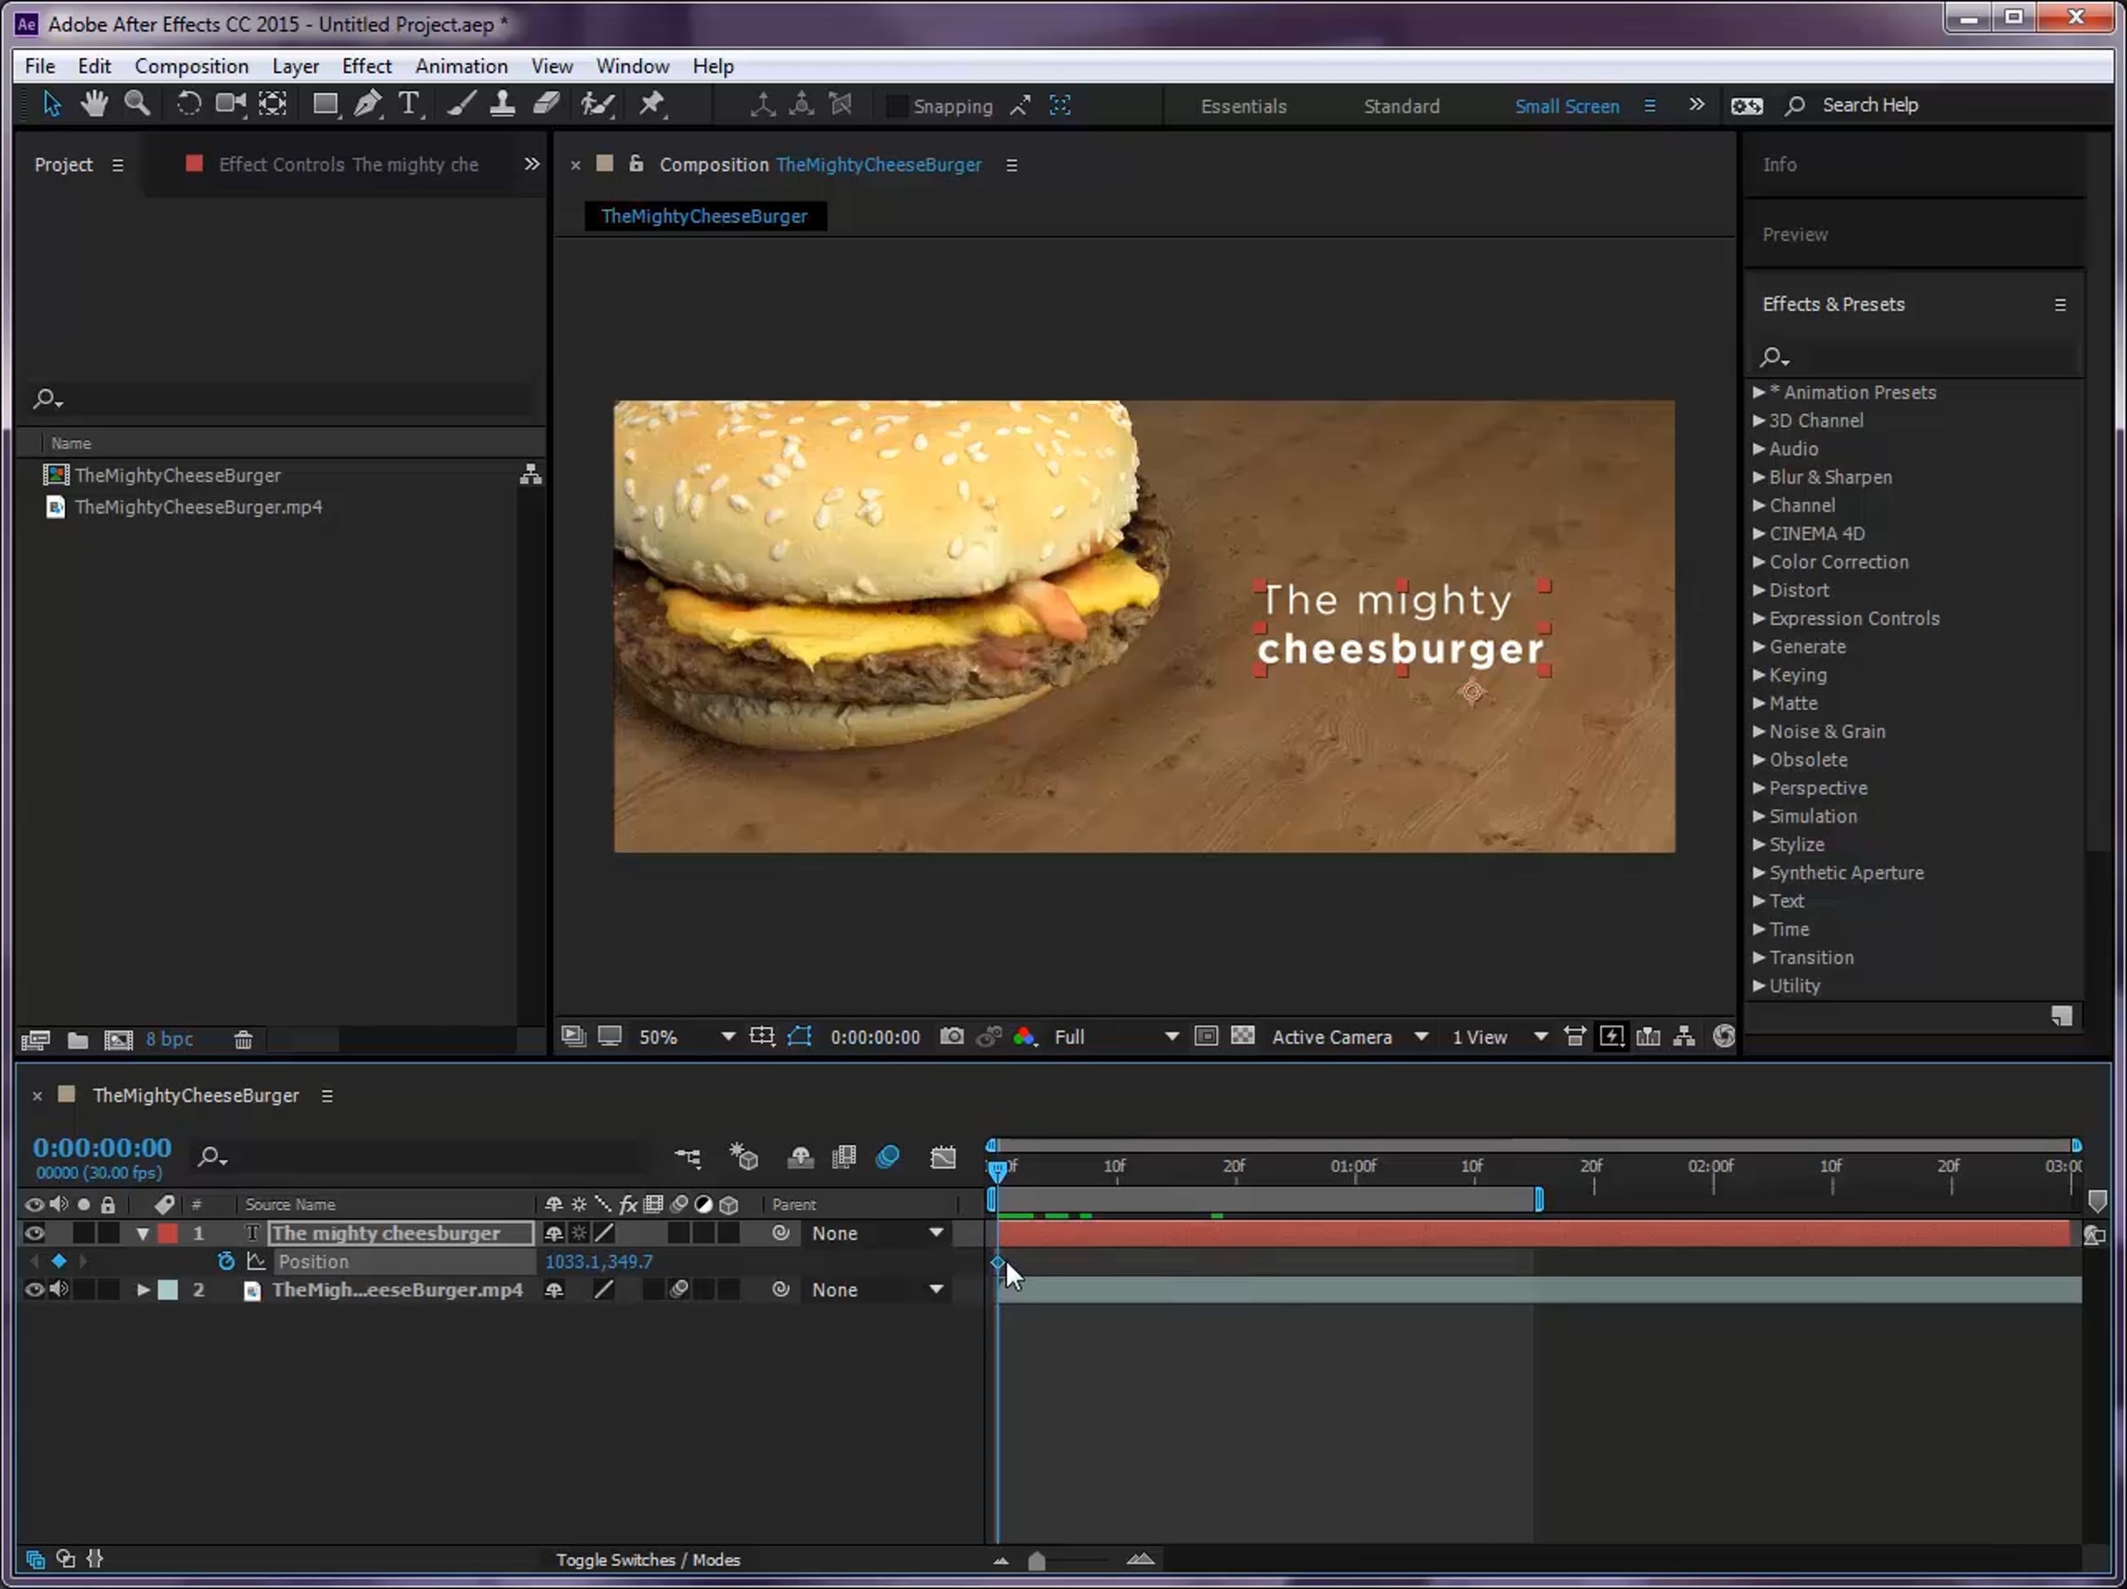Image resolution: width=2127 pixels, height=1589 pixels.
Task: Enable the Snapping checkbox
Action: 895,105
